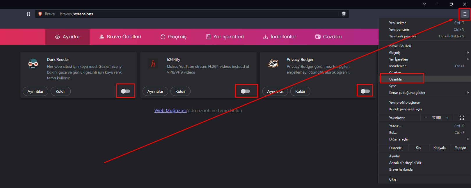Click Yapıştır in the Düzenle row
The height and width of the screenshot is (188, 471).
(461, 148)
